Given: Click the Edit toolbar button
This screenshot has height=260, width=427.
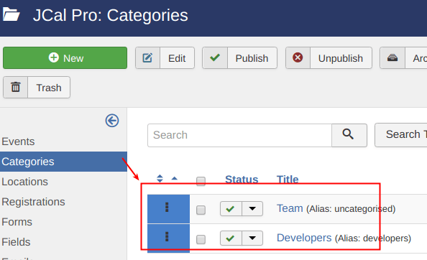Looking at the screenshot, I should point(165,58).
